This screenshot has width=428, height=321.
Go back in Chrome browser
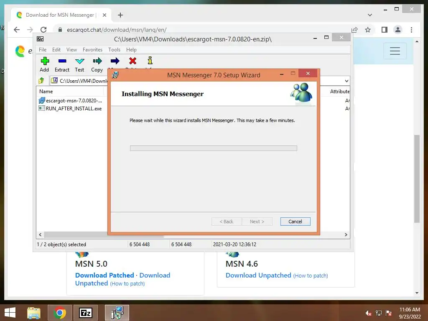click(17, 30)
